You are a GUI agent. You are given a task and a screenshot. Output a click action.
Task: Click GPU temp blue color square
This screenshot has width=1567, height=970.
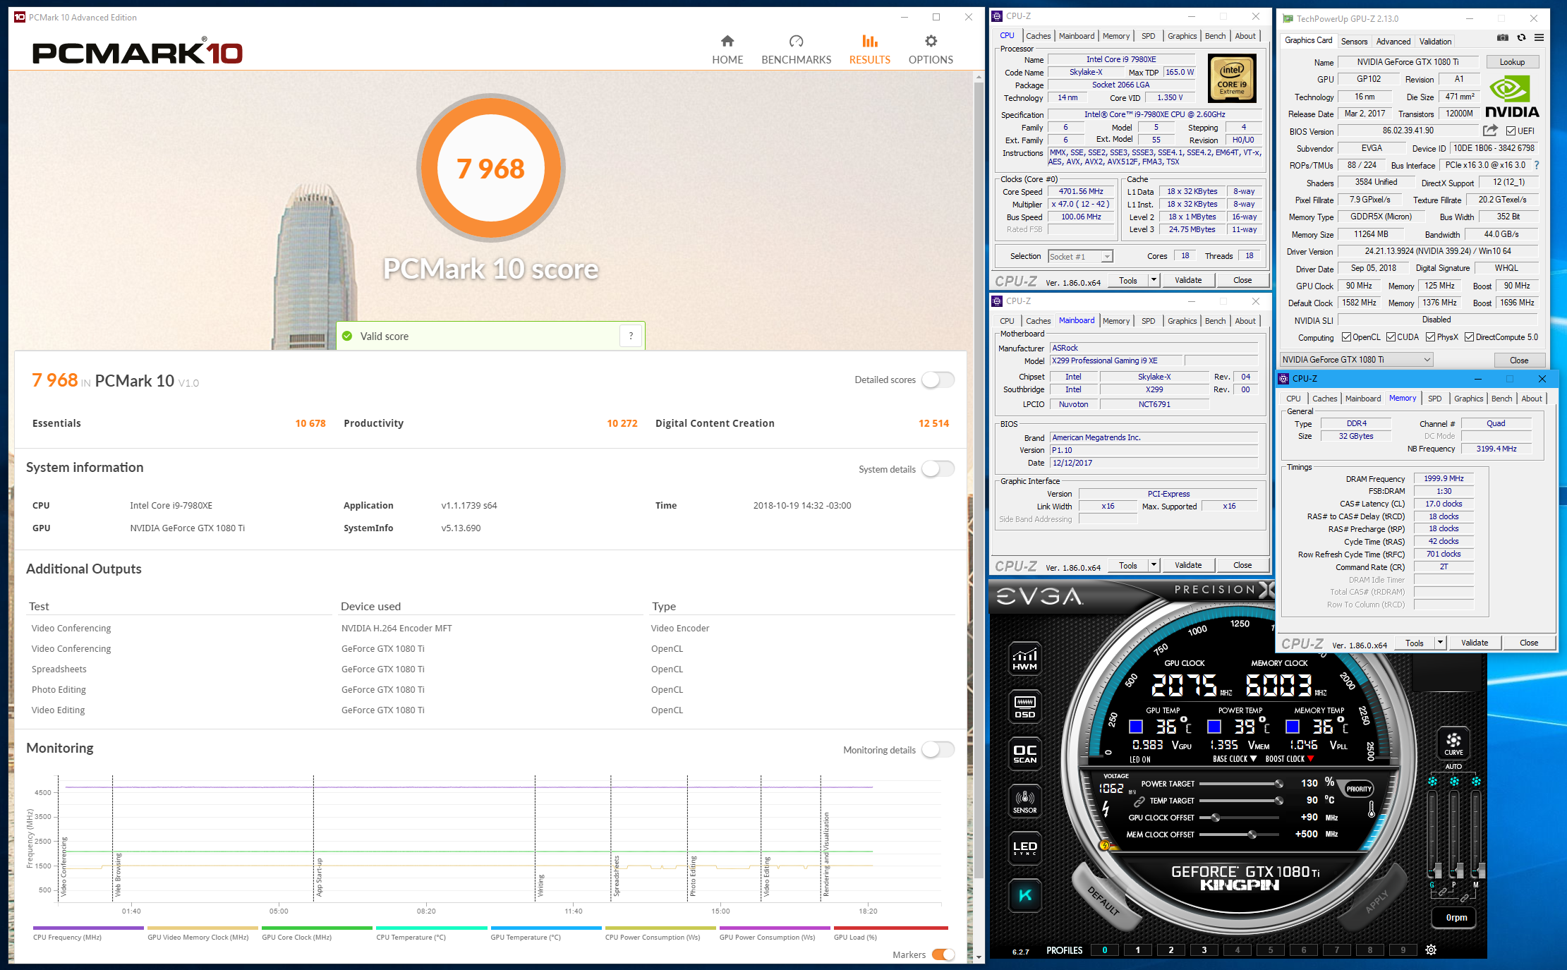point(1136,727)
